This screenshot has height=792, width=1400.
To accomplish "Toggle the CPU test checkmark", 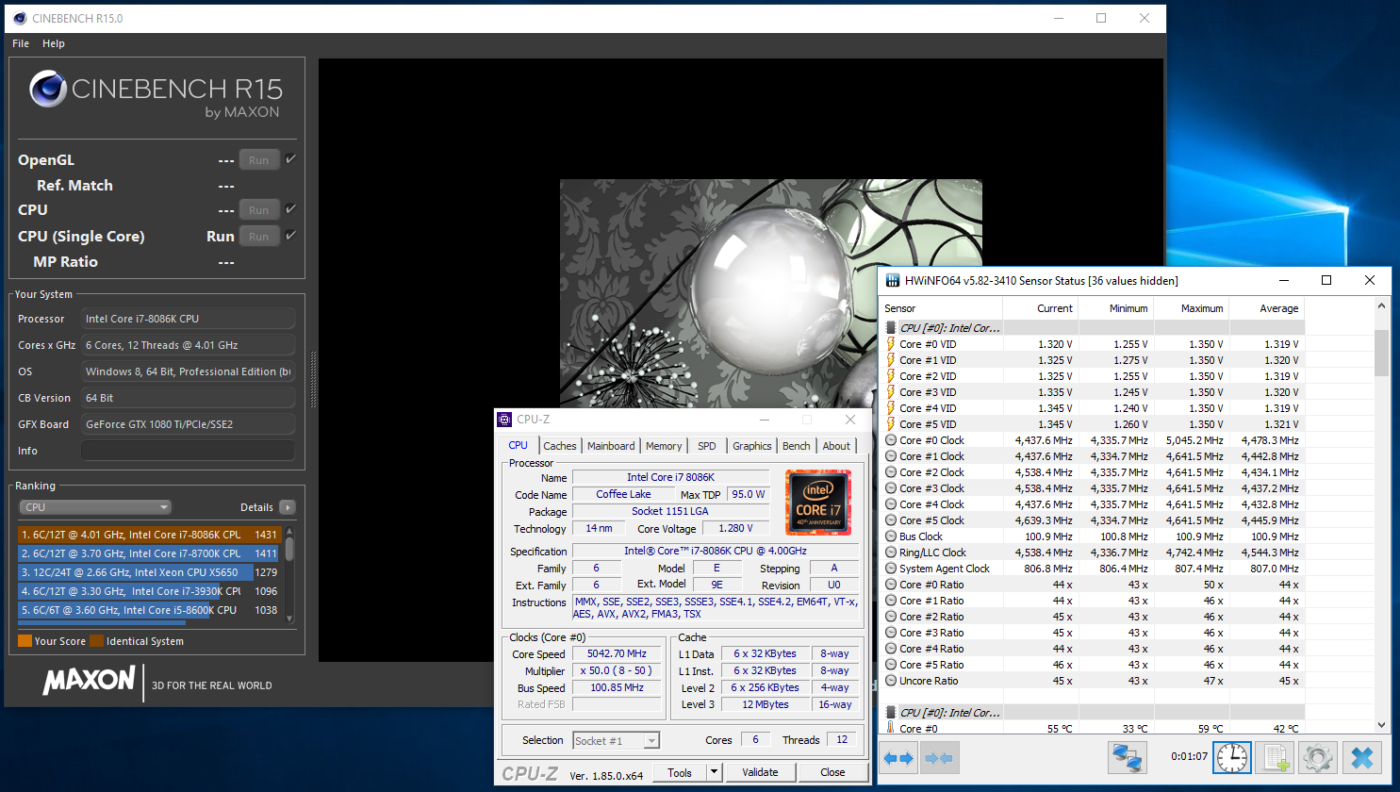I will [x=290, y=209].
